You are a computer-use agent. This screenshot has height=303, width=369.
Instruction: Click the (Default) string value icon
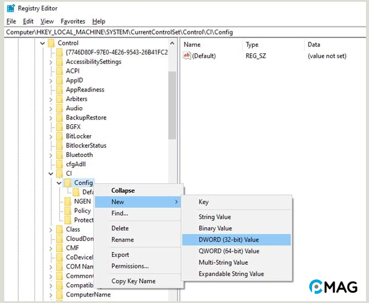[x=187, y=56]
